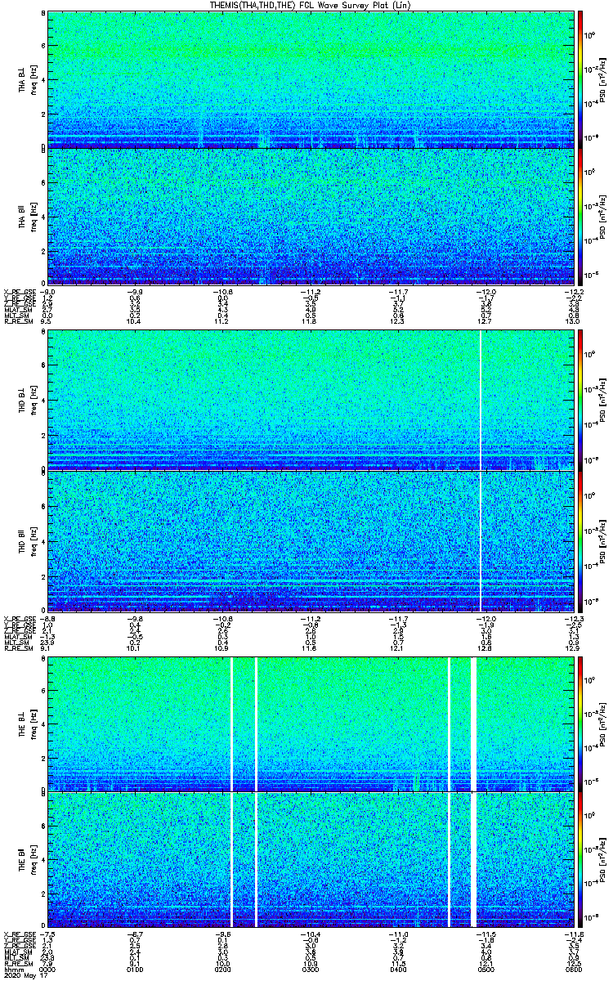Image resolution: width=613 pixels, height=981 pixels.
Task: Click the color bar beside THE B∥ panel
Action: [581, 859]
